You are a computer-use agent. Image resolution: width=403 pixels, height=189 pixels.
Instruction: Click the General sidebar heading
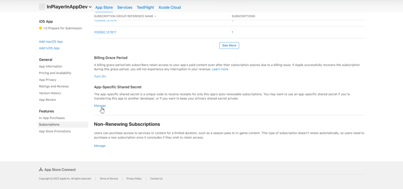point(46,60)
